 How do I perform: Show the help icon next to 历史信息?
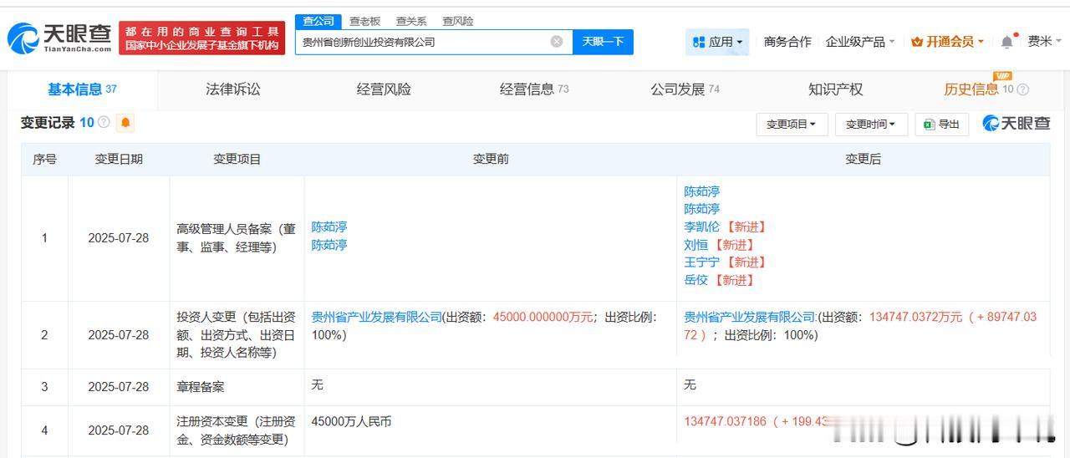[x=1022, y=89]
